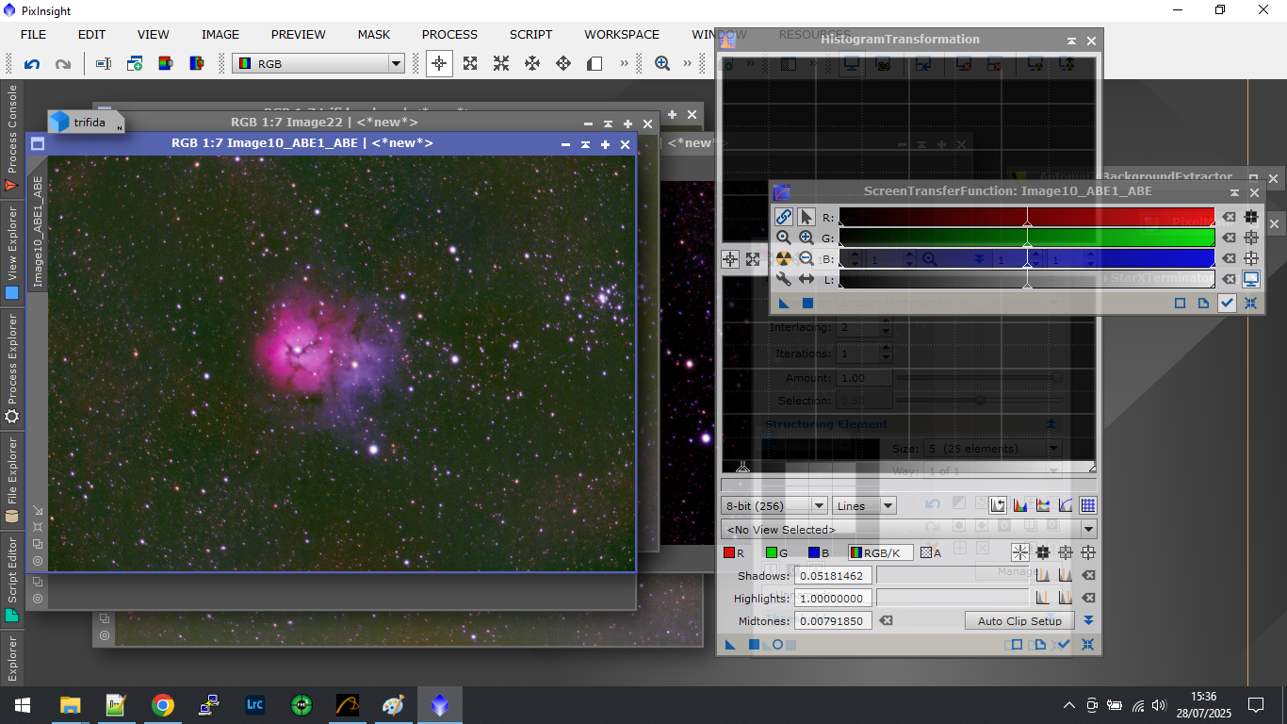Open the STF wrench settings icon
The width and height of the screenshot is (1287, 724).
coord(784,279)
